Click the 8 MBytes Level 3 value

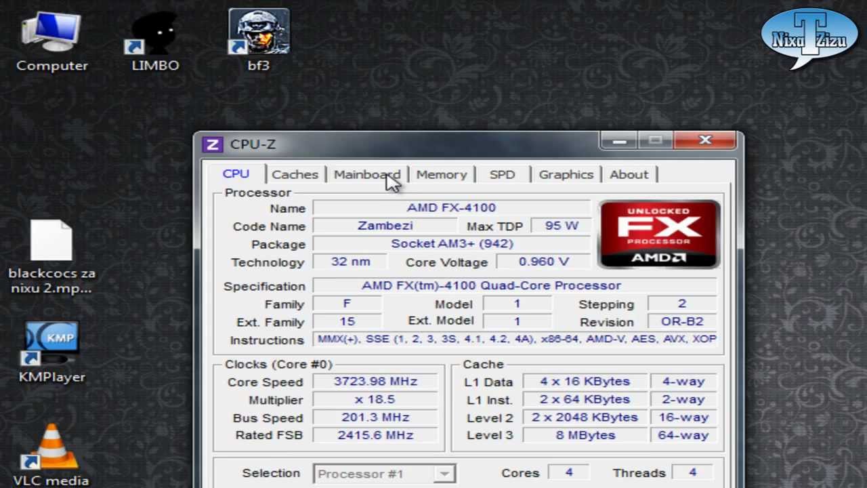point(585,435)
